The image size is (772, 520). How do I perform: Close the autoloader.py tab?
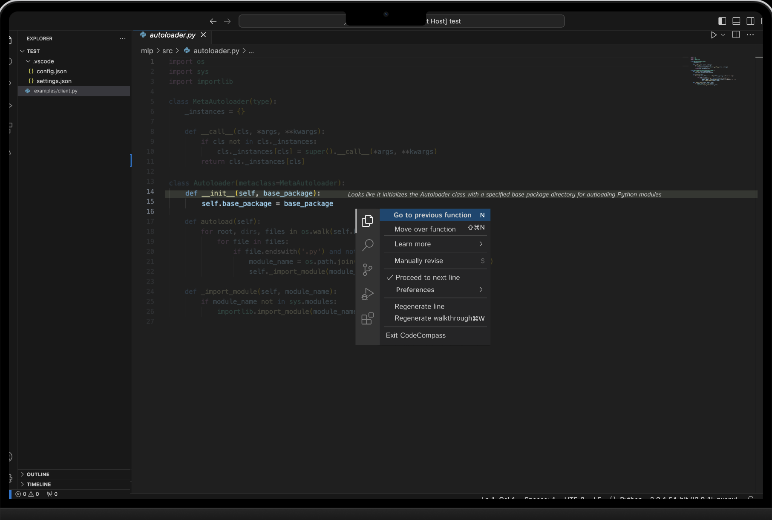tap(203, 35)
